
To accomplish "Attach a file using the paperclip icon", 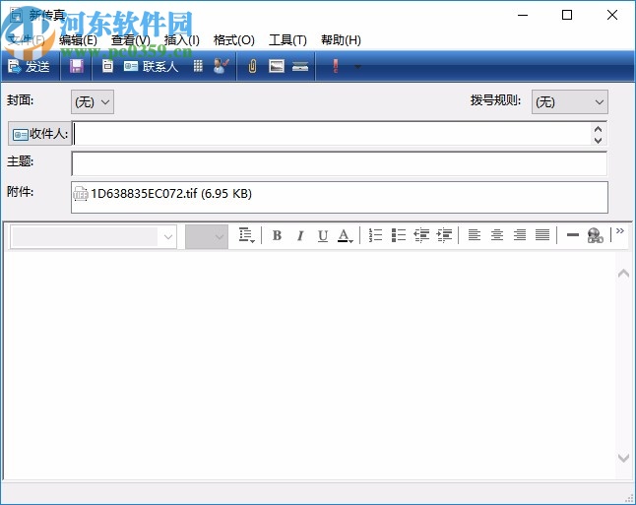I will coord(252,66).
